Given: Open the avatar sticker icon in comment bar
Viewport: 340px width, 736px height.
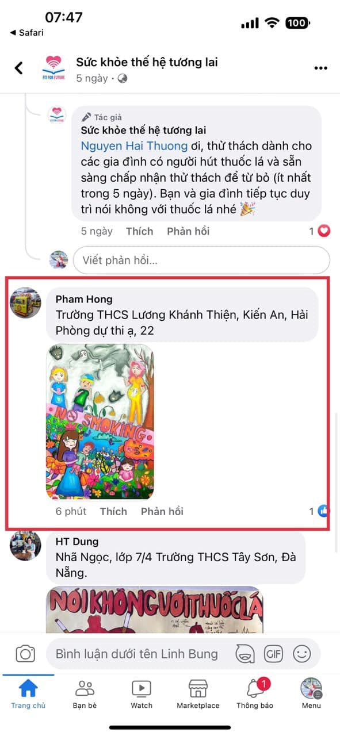Looking at the screenshot, I should click(x=245, y=654).
